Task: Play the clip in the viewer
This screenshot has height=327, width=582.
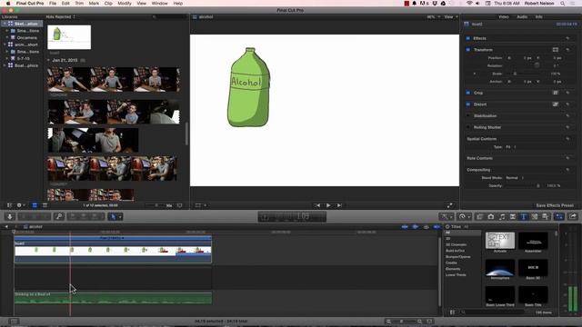Action: 328,205
